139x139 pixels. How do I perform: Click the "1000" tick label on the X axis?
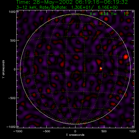(133, 131)
